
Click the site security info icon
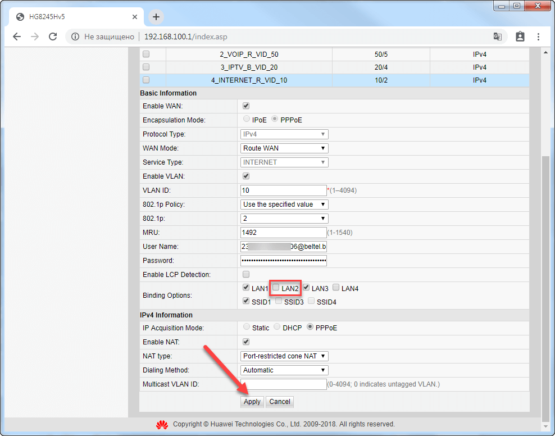point(75,37)
